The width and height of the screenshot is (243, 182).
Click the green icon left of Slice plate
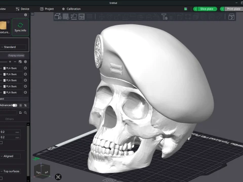tap(186, 9)
